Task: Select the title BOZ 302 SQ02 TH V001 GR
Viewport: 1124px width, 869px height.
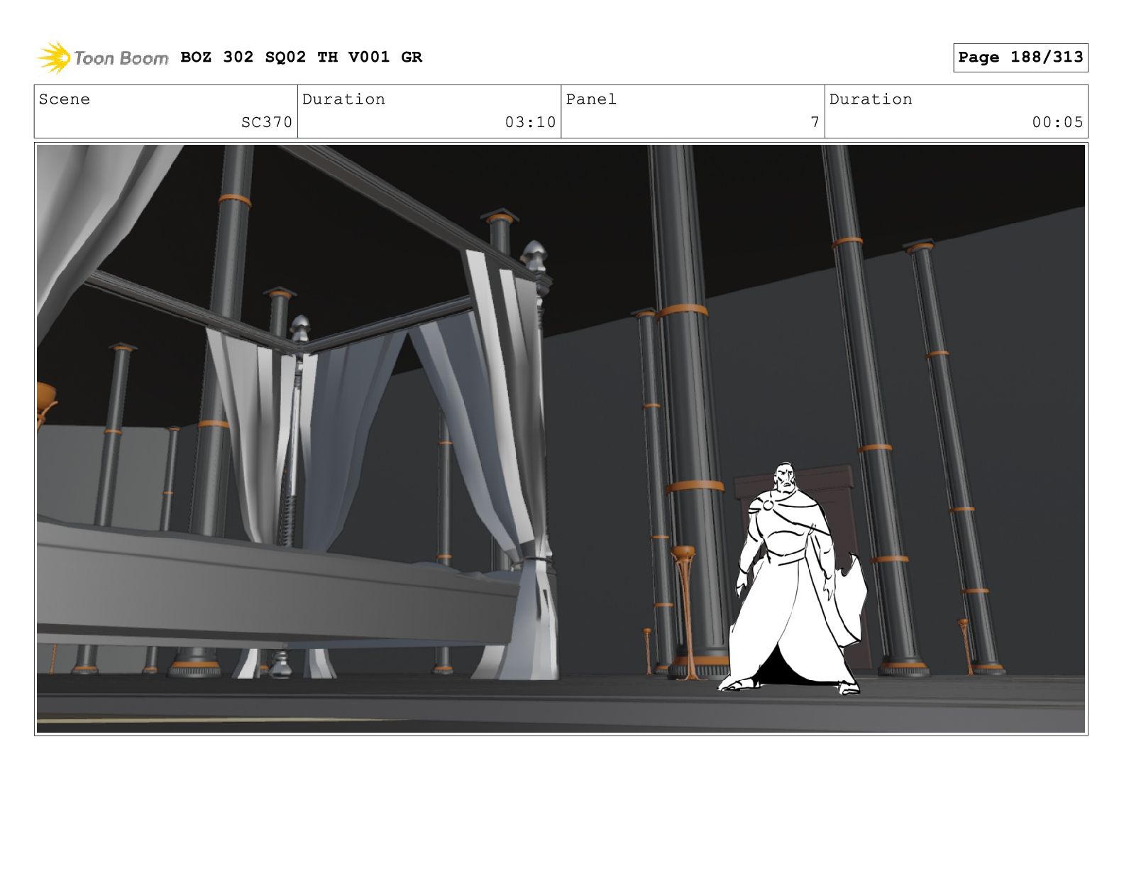Action: coord(301,58)
